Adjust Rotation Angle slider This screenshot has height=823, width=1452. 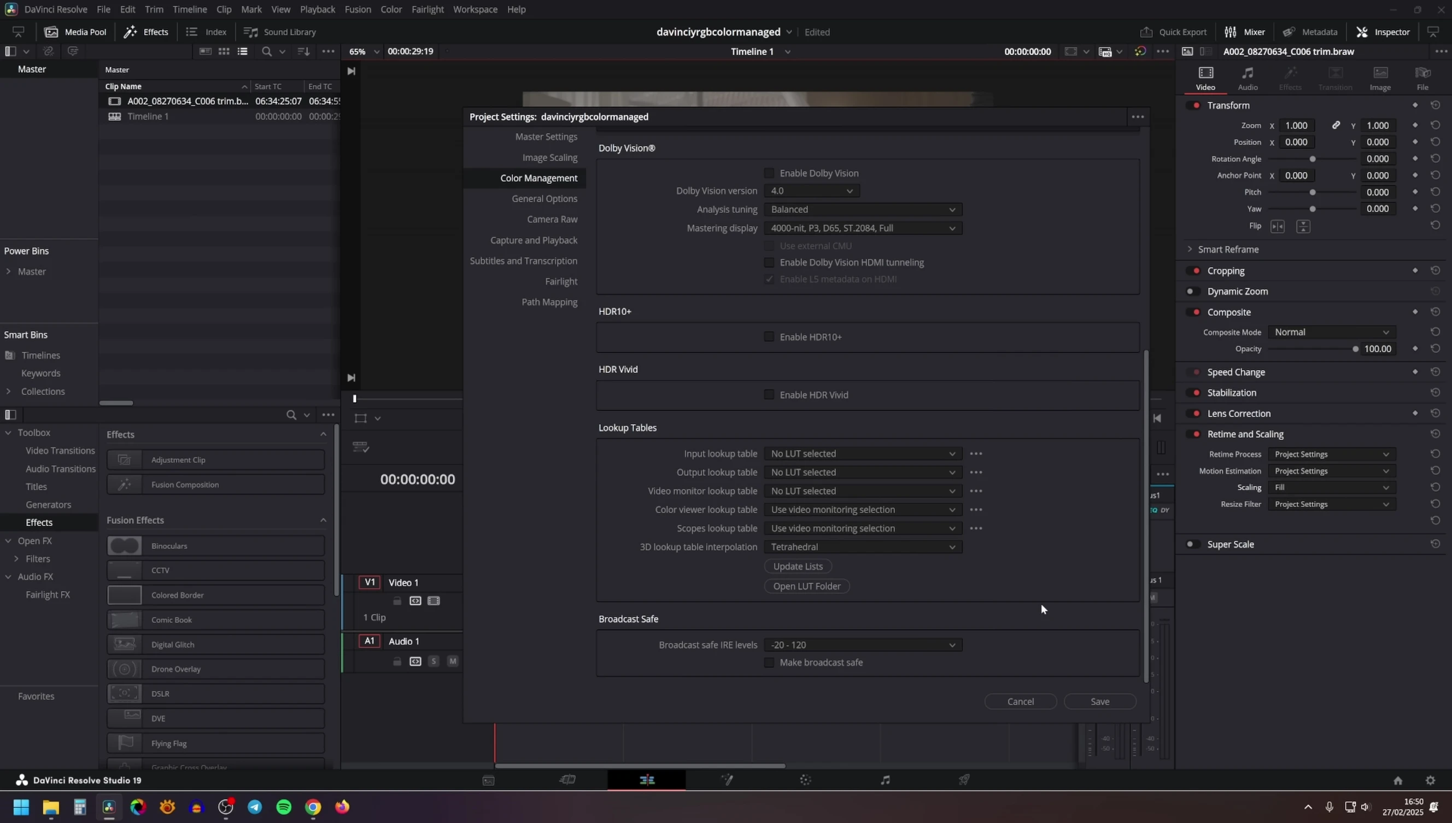pos(1313,159)
